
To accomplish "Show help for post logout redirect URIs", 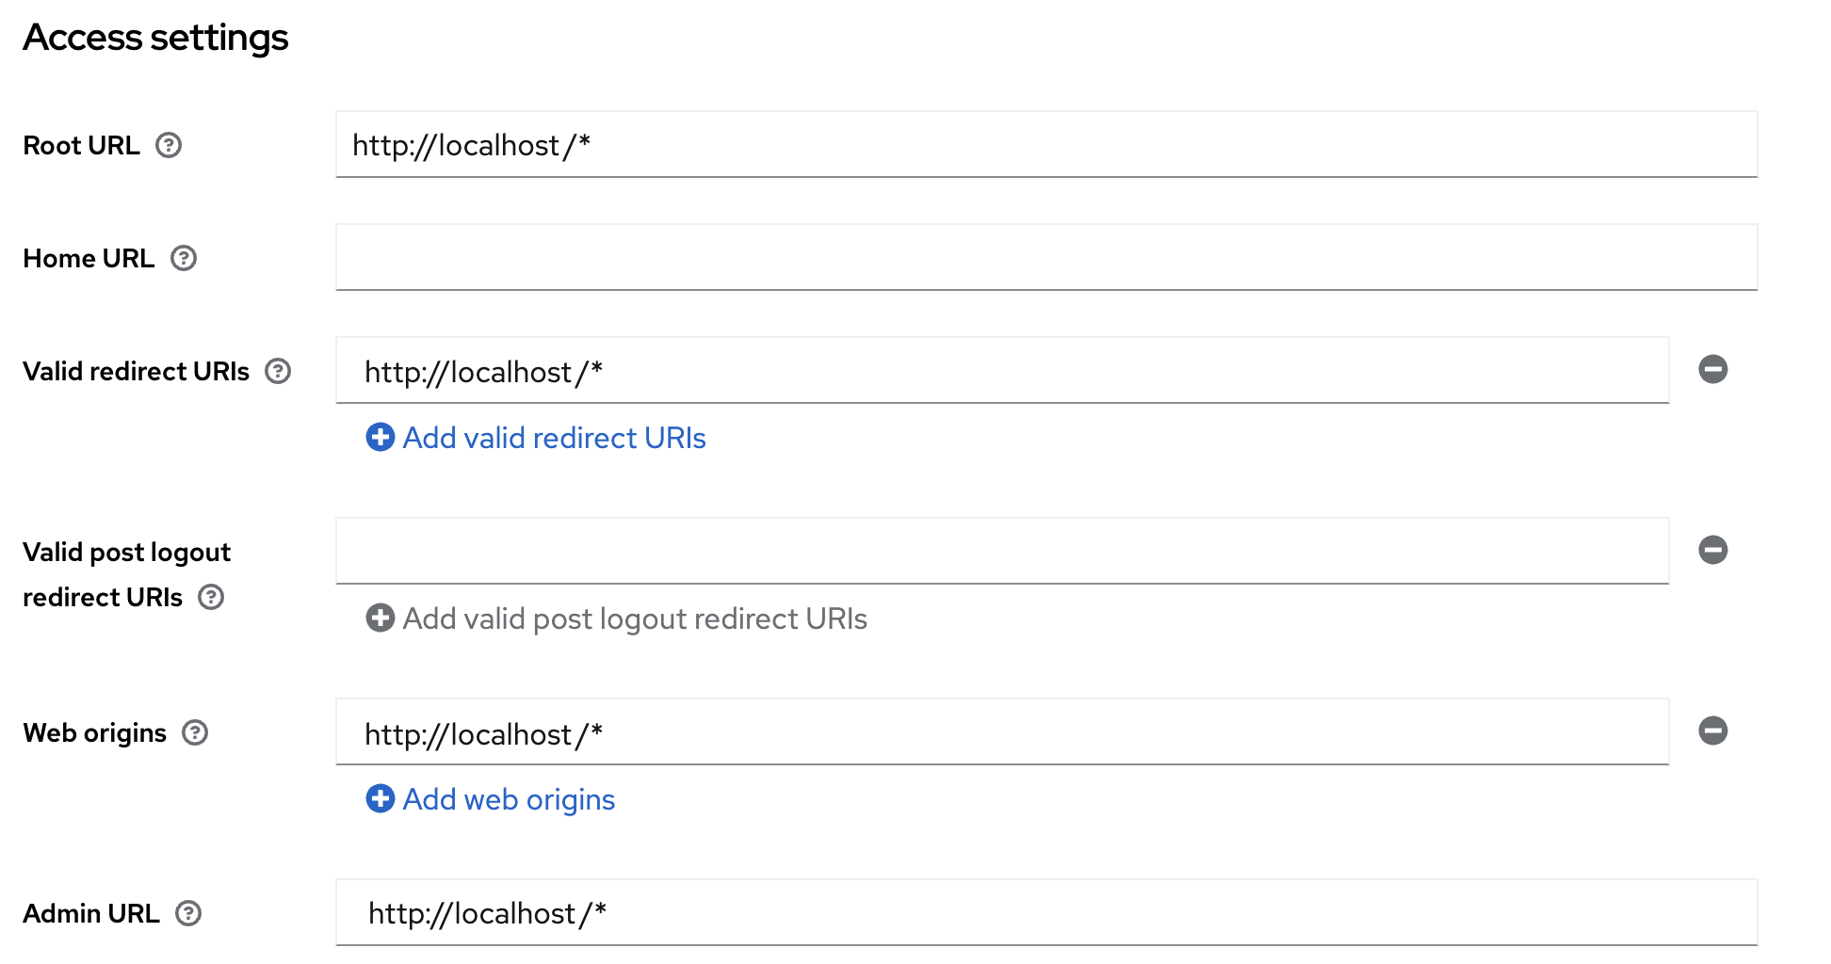I will click(211, 598).
